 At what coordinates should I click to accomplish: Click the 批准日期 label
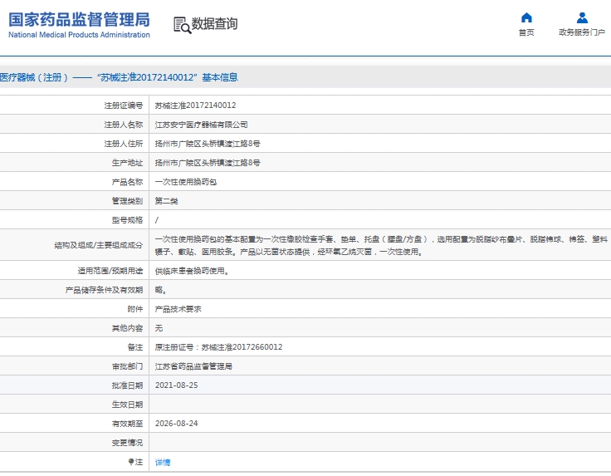(127, 385)
